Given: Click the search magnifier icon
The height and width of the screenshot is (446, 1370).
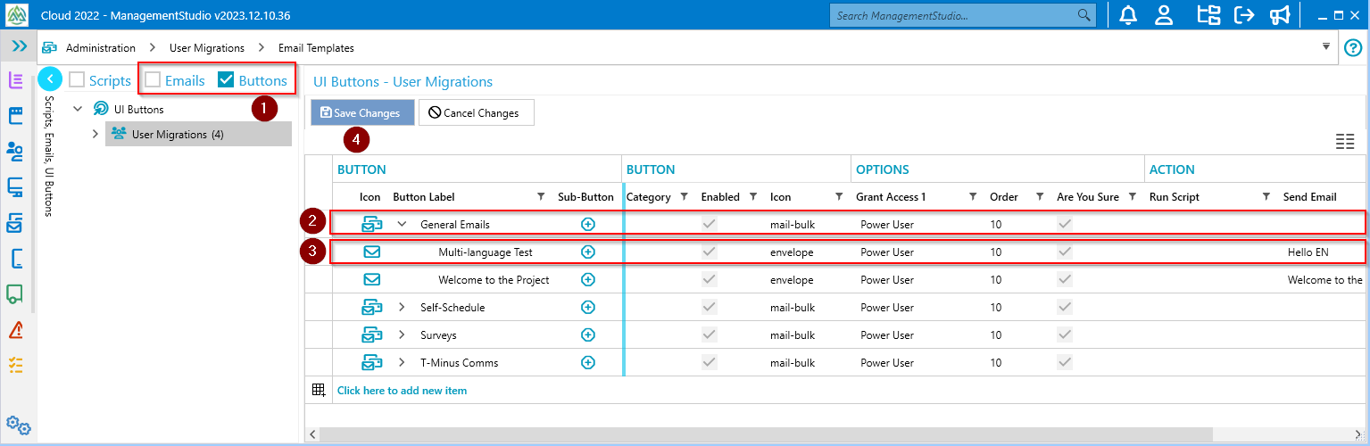Looking at the screenshot, I should (x=1084, y=15).
